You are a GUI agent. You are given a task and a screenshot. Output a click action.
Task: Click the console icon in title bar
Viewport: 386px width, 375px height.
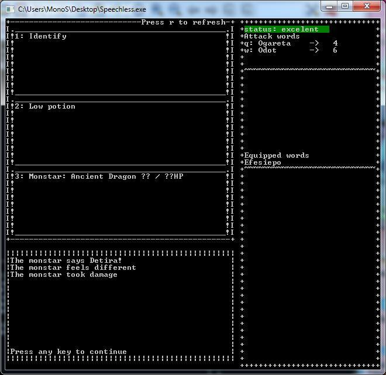[x=10, y=9]
